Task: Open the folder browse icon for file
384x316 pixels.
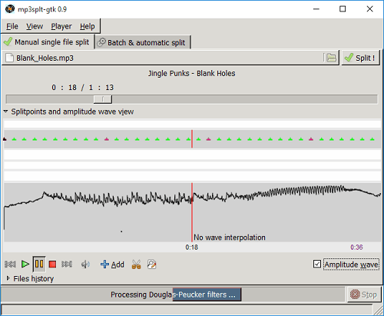Action: (331, 58)
